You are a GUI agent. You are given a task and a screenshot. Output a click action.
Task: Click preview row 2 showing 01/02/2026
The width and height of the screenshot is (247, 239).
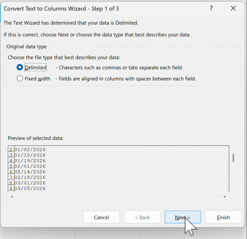click(x=30, y=150)
